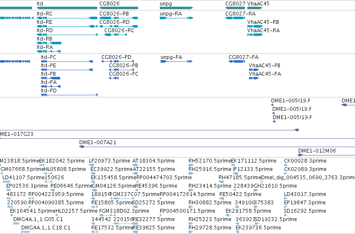355x234 pixels.
Task: Click the ltd-PC protein feature
Action: pyautogui.click(x=67, y=61)
